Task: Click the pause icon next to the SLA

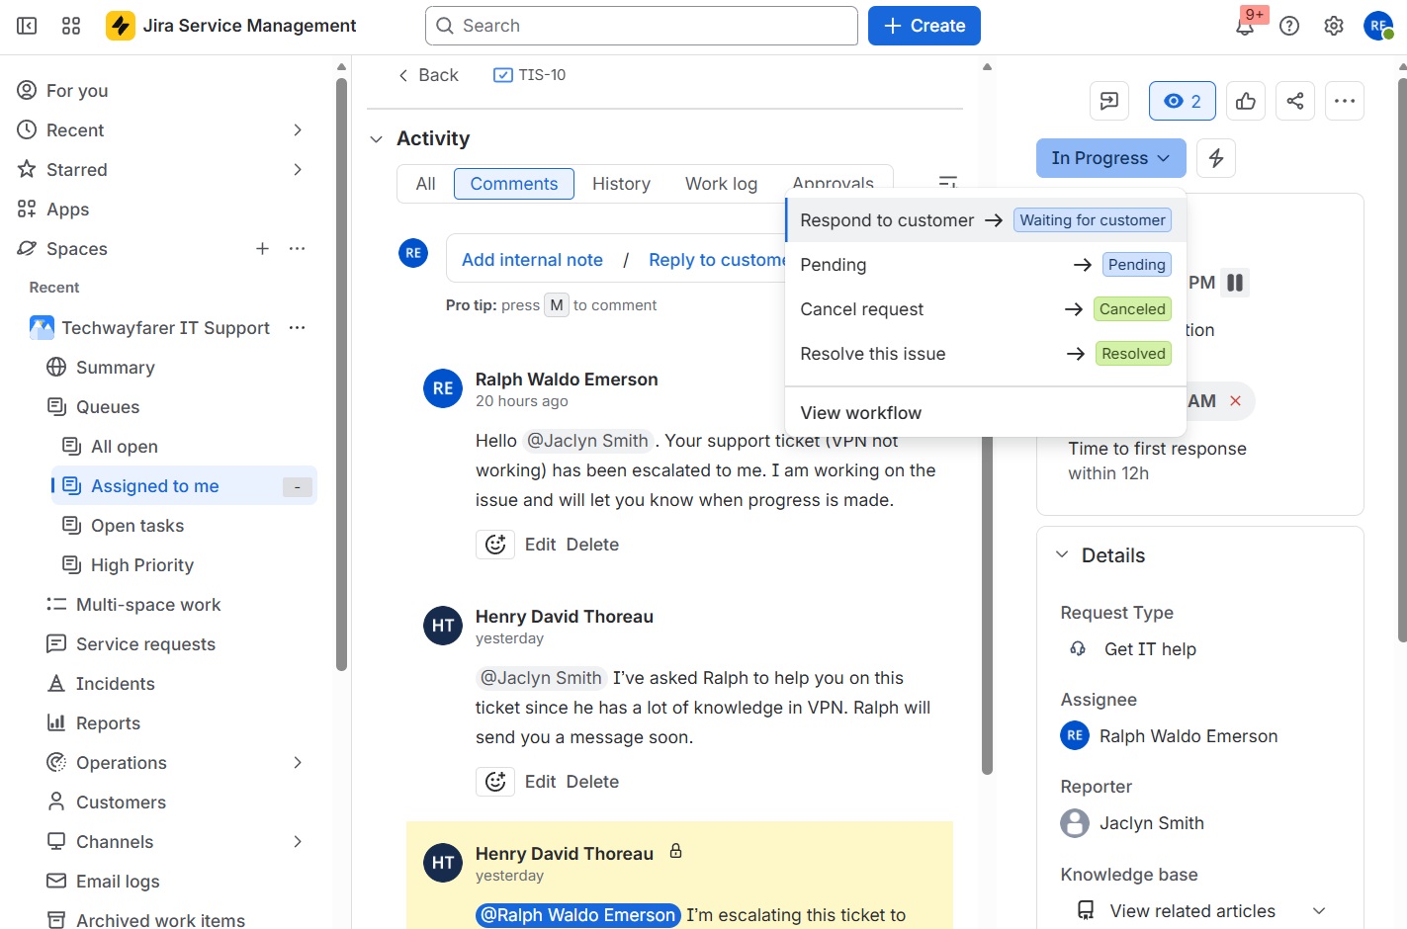Action: pyautogui.click(x=1235, y=283)
